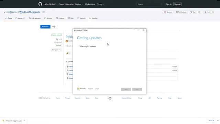Expand the Explore menu
The width and height of the screenshot is (220, 124).
(79, 4)
